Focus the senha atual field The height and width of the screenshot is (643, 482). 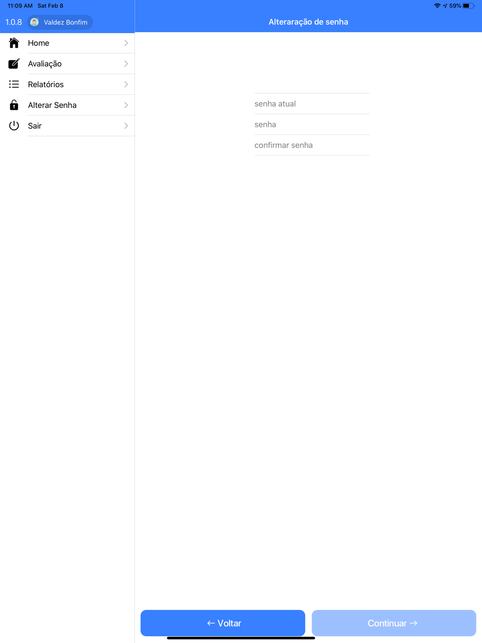(312, 104)
